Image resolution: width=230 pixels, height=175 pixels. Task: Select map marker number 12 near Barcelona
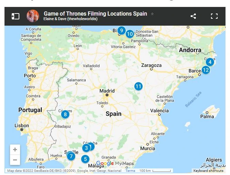click(x=205, y=70)
